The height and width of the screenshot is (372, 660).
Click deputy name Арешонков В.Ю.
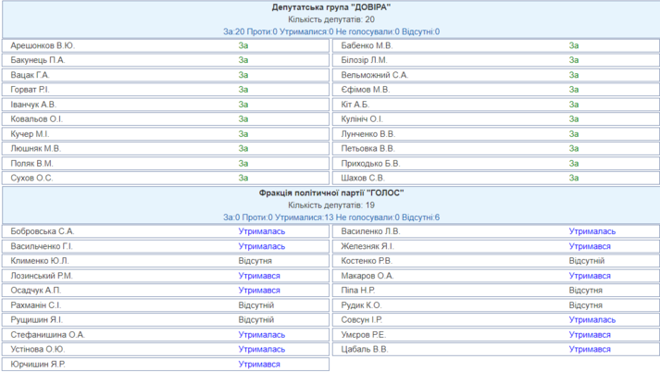point(43,45)
